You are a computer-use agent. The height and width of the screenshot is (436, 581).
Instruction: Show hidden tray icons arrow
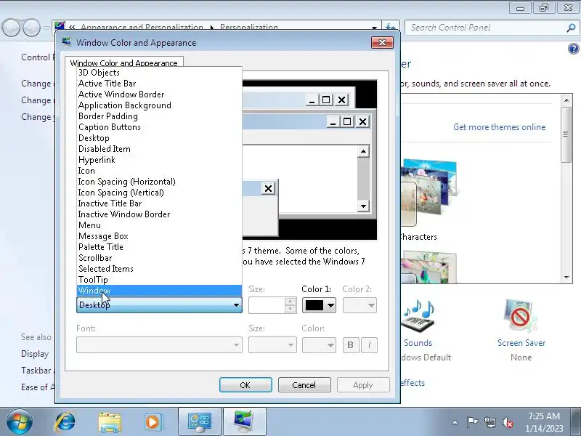click(455, 422)
